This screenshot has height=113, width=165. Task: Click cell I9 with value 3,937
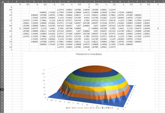pyautogui.click(x=77, y=26)
